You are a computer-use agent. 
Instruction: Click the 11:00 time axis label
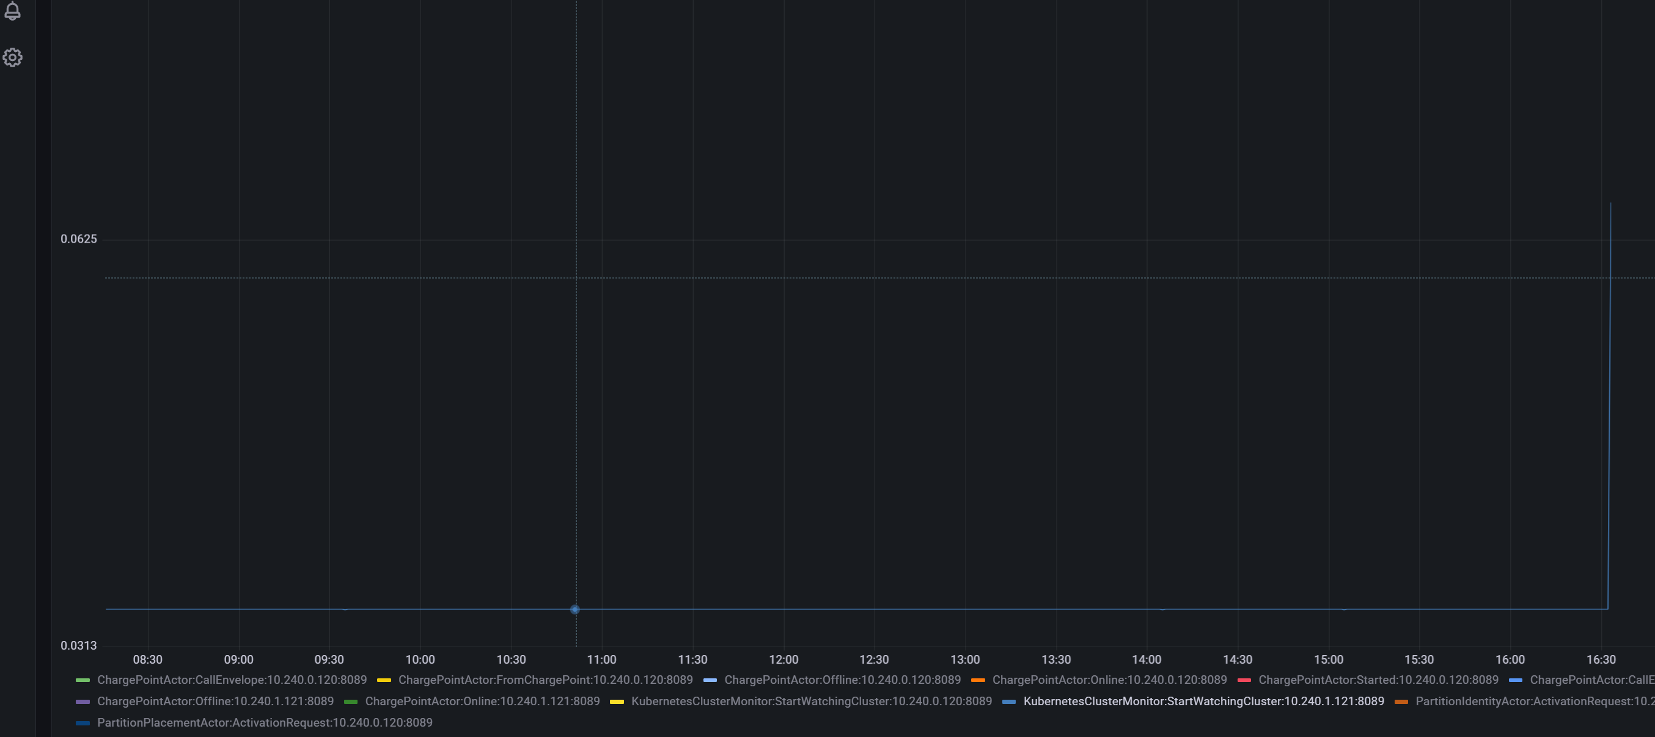pyautogui.click(x=601, y=659)
